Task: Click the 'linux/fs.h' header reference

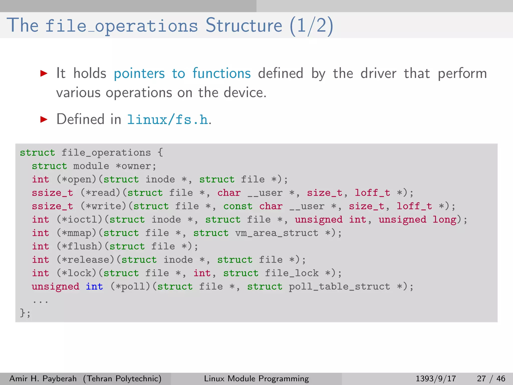Action: 168,119
